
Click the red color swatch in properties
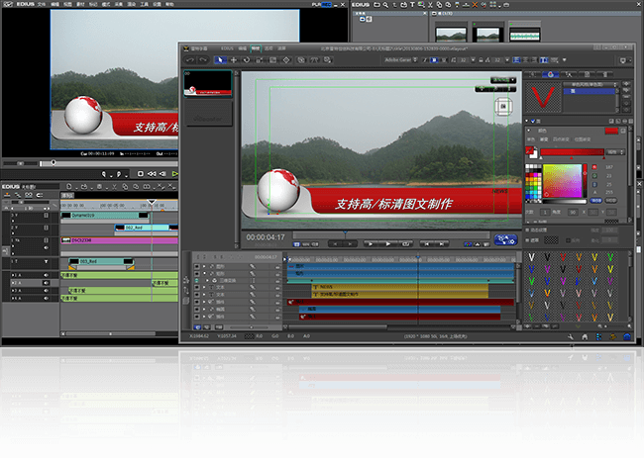611,130
